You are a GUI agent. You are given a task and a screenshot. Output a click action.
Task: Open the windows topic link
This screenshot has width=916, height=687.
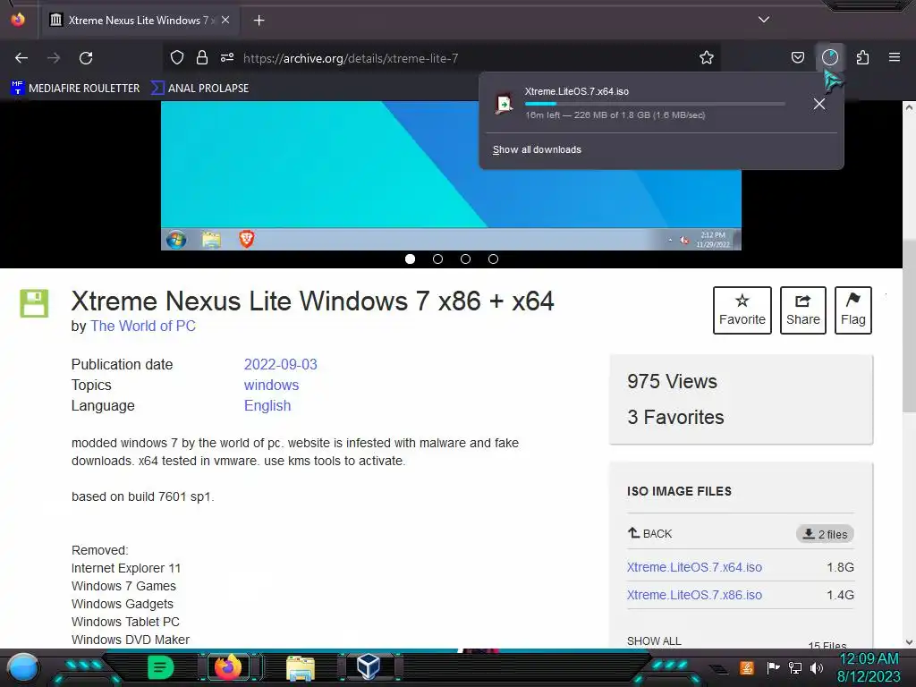coord(271,385)
